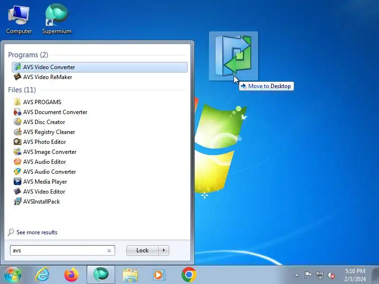
Task: Open the AVSInstallPack result text
Action: [41, 202]
